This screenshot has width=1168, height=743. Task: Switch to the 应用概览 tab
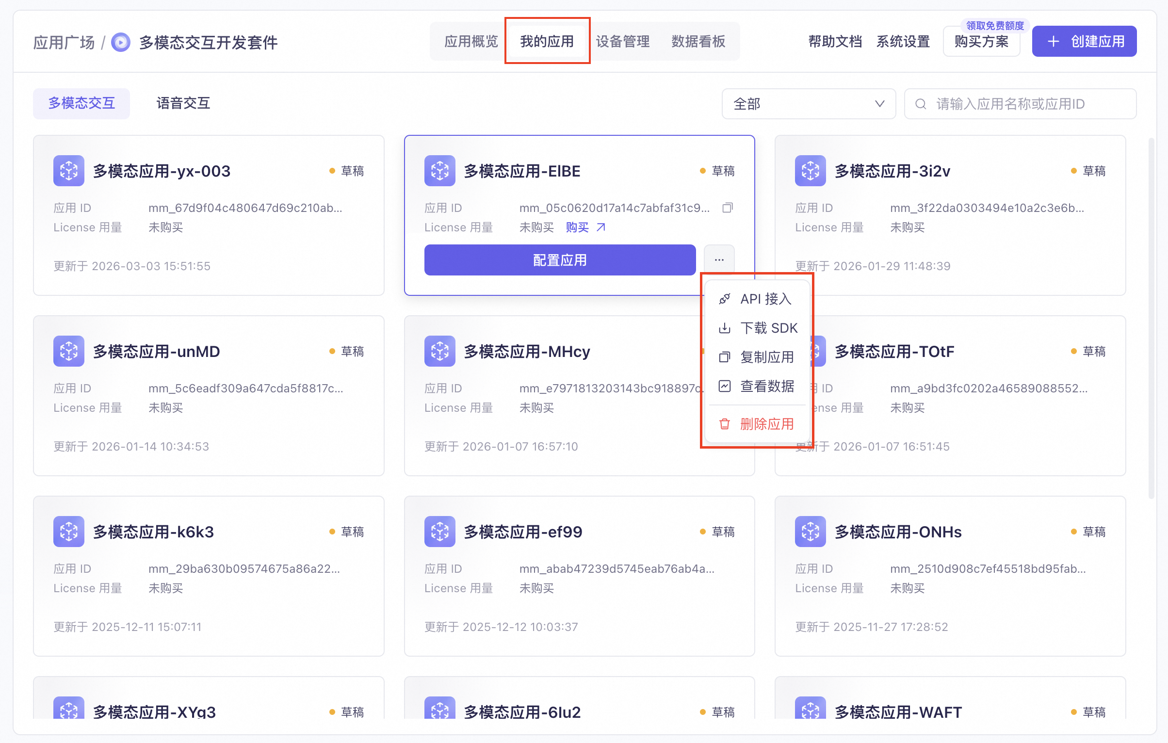[471, 42]
